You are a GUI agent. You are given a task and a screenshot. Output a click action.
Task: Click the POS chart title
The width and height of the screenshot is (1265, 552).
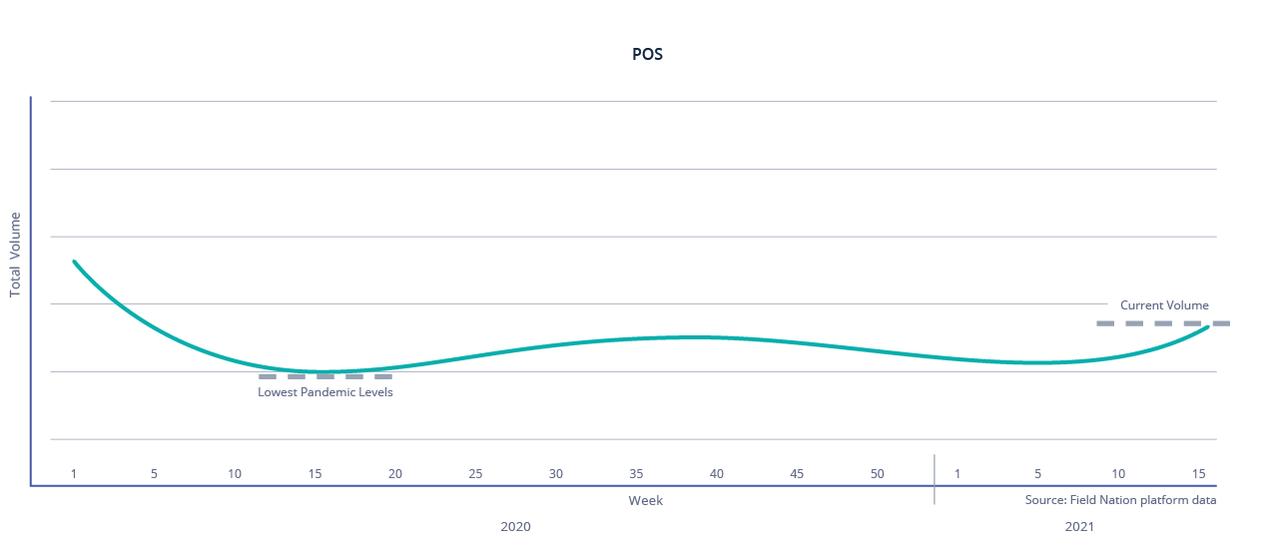[x=647, y=55]
